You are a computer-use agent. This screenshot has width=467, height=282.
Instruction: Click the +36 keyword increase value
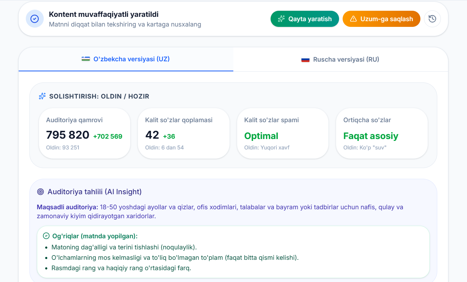(x=169, y=137)
